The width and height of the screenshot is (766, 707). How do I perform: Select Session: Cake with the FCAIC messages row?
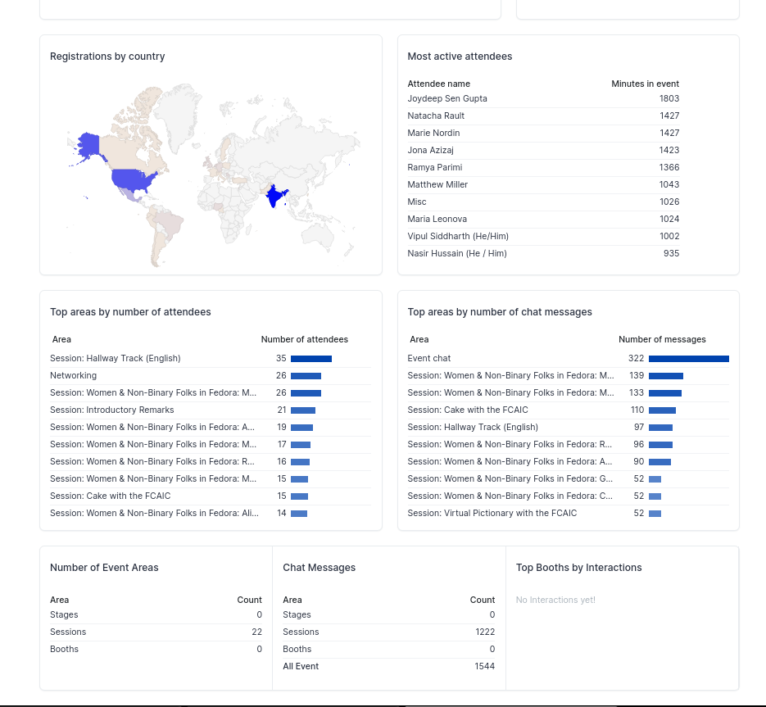click(568, 410)
